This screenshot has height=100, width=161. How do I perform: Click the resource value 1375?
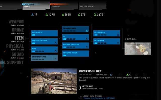coord(52,14)
